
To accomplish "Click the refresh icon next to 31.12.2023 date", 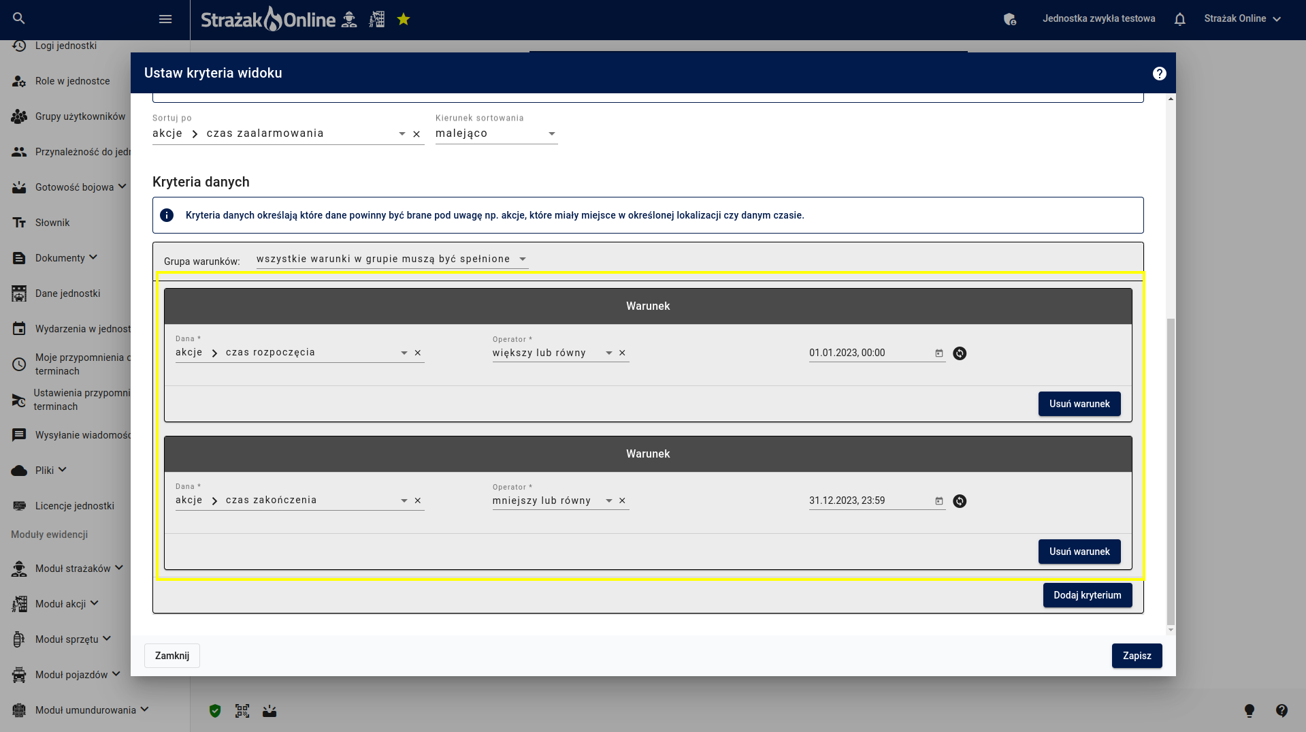I will coord(960,501).
